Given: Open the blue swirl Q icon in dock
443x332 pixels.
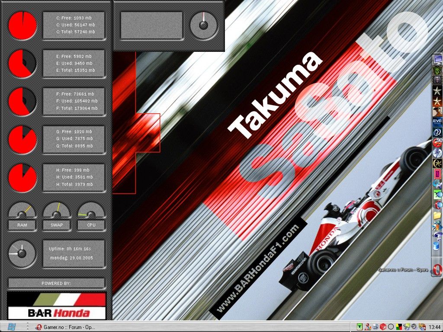Looking at the screenshot, I should coord(437,132).
